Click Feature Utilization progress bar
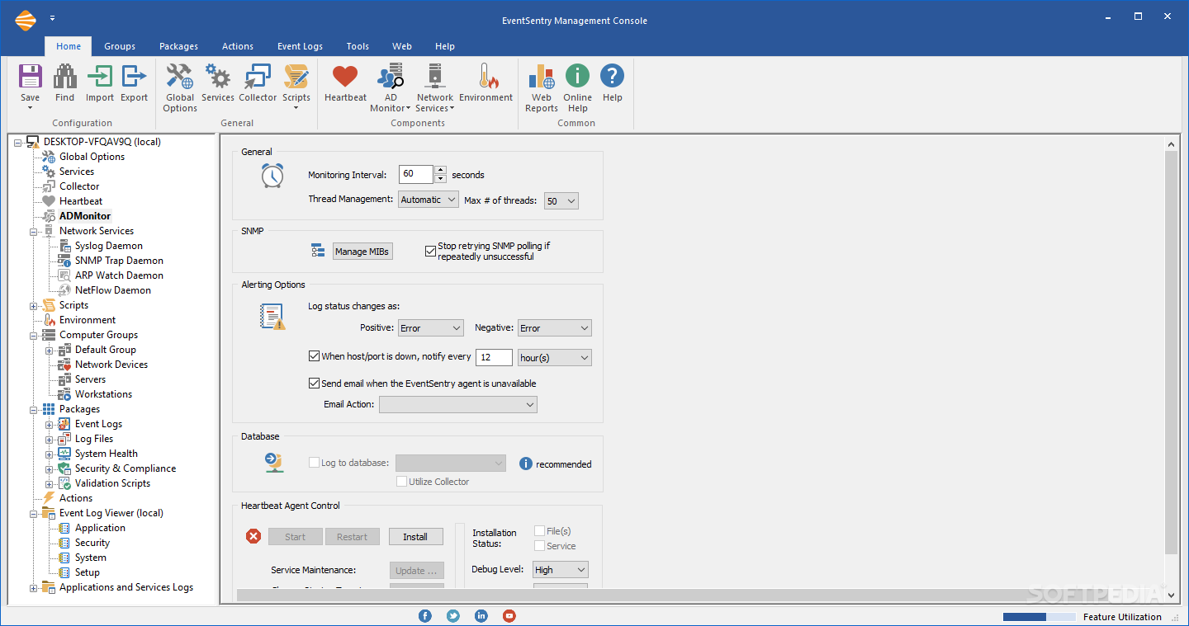This screenshot has width=1189, height=626. 1039,617
